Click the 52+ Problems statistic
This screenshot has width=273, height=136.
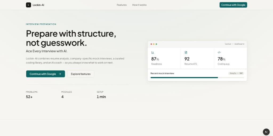pyautogui.click(x=32, y=95)
